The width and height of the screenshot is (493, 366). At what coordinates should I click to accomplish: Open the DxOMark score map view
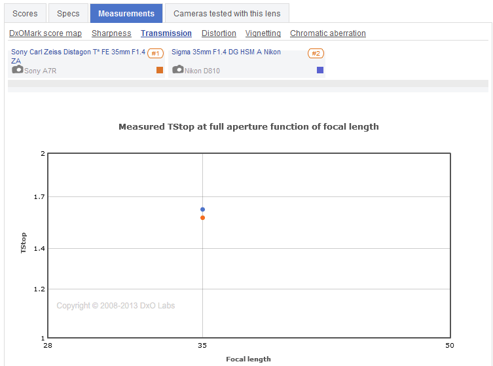click(x=46, y=33)
